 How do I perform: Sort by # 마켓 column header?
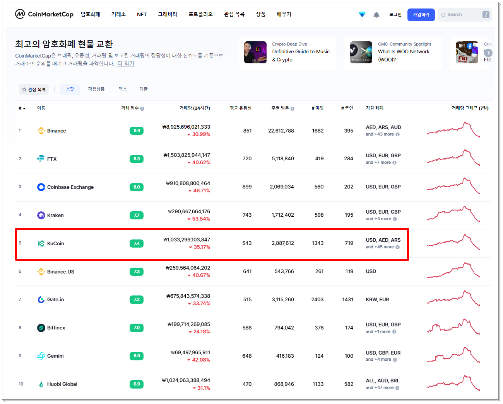318,108
